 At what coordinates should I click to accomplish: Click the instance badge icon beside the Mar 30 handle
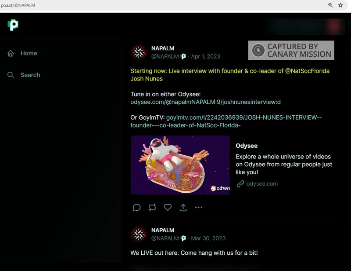pyautogui.click(x=183, y=238)
